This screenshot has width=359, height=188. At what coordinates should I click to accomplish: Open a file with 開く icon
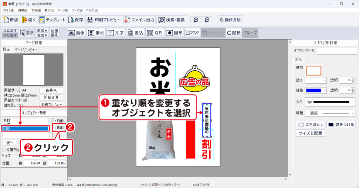click(x=29, y=20)
